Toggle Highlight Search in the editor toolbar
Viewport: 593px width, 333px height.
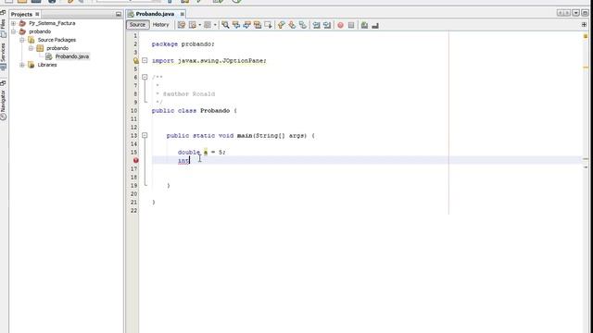258,25
